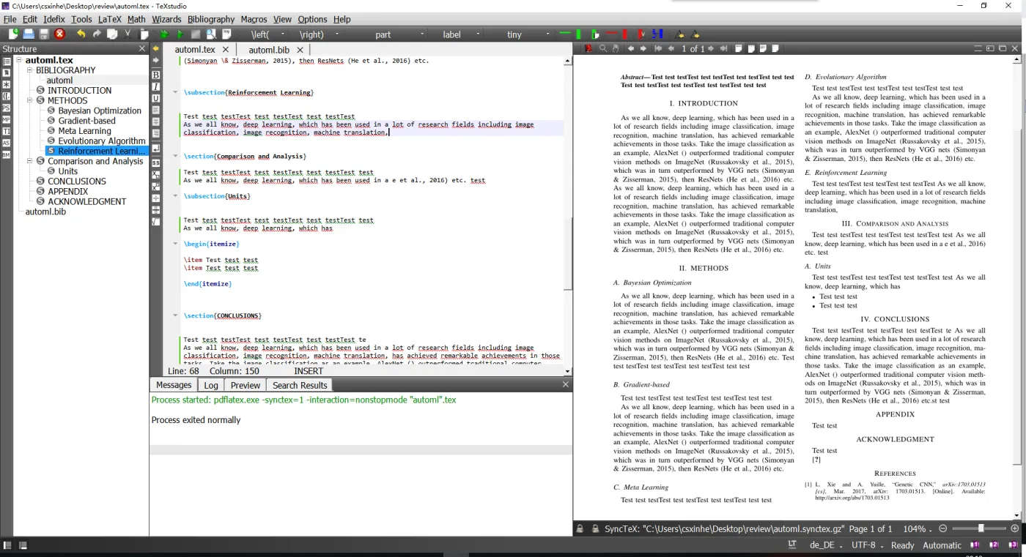Screen dimensions: 1026x557
Task: Click the Paste clipboard icon
Action: tap(144, 34)
